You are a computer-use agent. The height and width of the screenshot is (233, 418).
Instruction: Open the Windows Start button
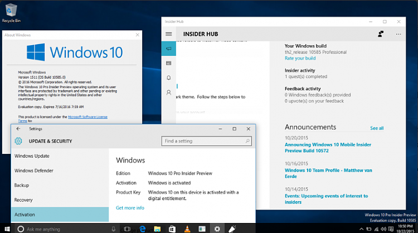7,229
